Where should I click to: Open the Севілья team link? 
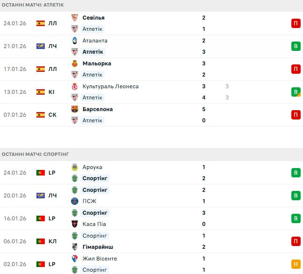[x=93, y=18]
